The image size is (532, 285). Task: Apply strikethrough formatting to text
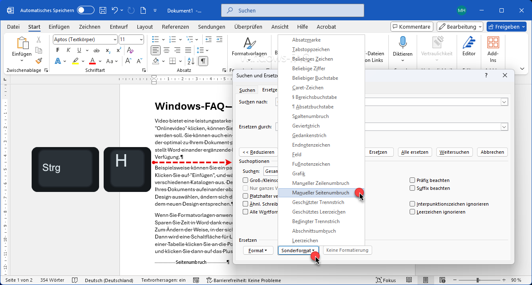coord(97,50)
